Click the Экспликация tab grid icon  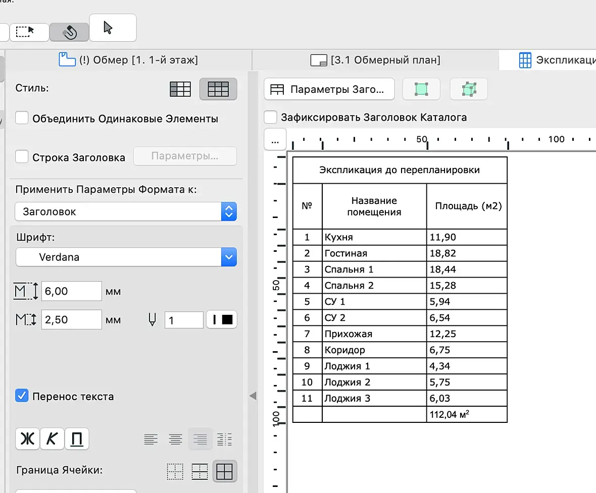(x=525, y=60)
